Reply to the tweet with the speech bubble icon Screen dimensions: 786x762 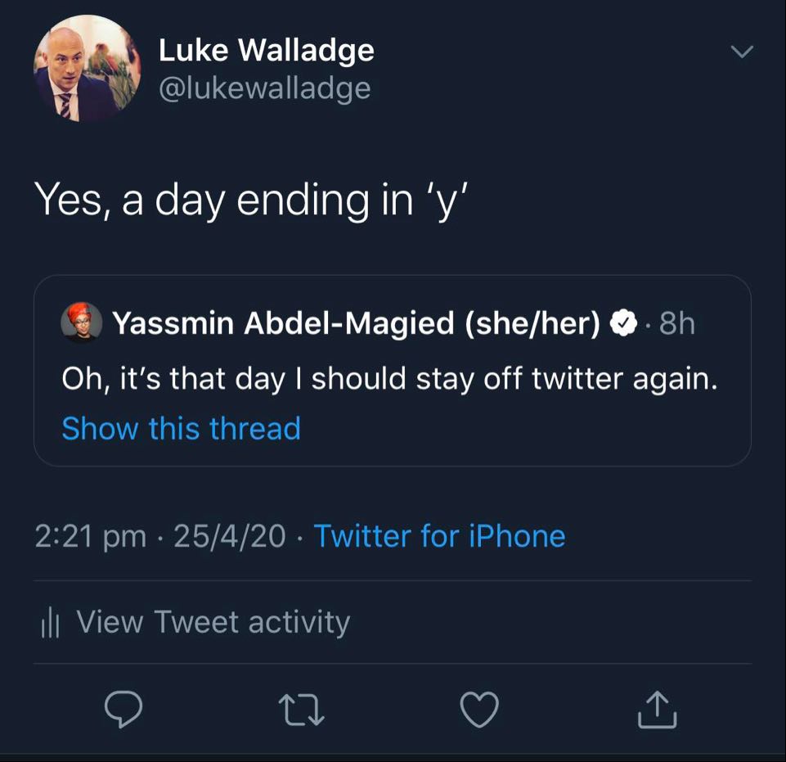pos(124,710)
